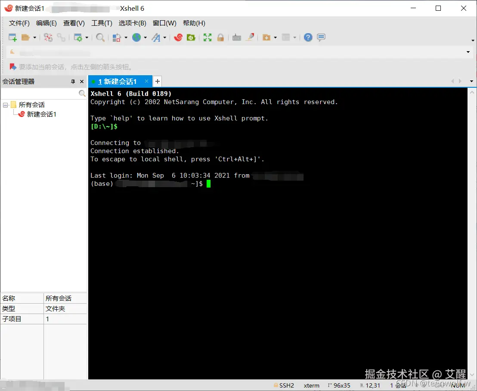
Task: Launch Xftp with green toolbar icon
Action: (191, 37)
